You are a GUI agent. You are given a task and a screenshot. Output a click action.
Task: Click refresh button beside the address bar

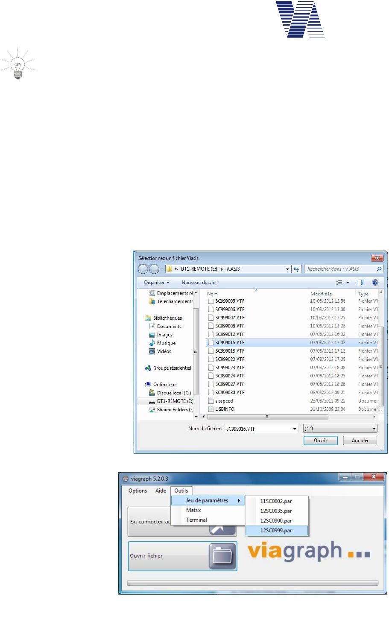pos(296,269)
